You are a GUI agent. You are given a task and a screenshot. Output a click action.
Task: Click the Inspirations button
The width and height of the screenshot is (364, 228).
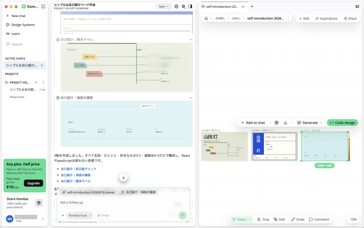pos(326,18)
